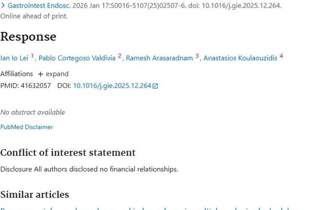This screenshot has width=316, height=210.
Task: Open Ramesh Arasaradnam author link
Action: (x=160, y=58)
